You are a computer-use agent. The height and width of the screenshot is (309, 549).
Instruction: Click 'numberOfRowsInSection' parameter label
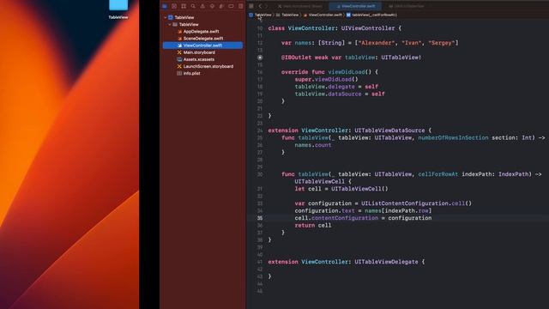(453, 137)
